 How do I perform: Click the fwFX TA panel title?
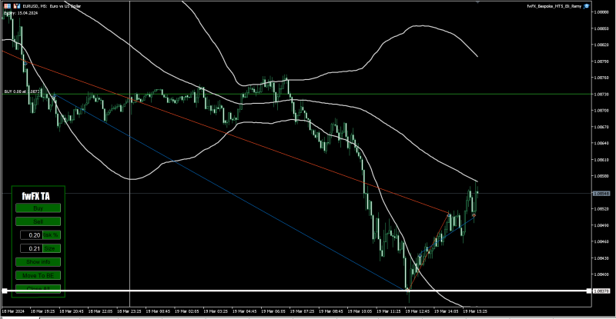click(x=35, y=196)
